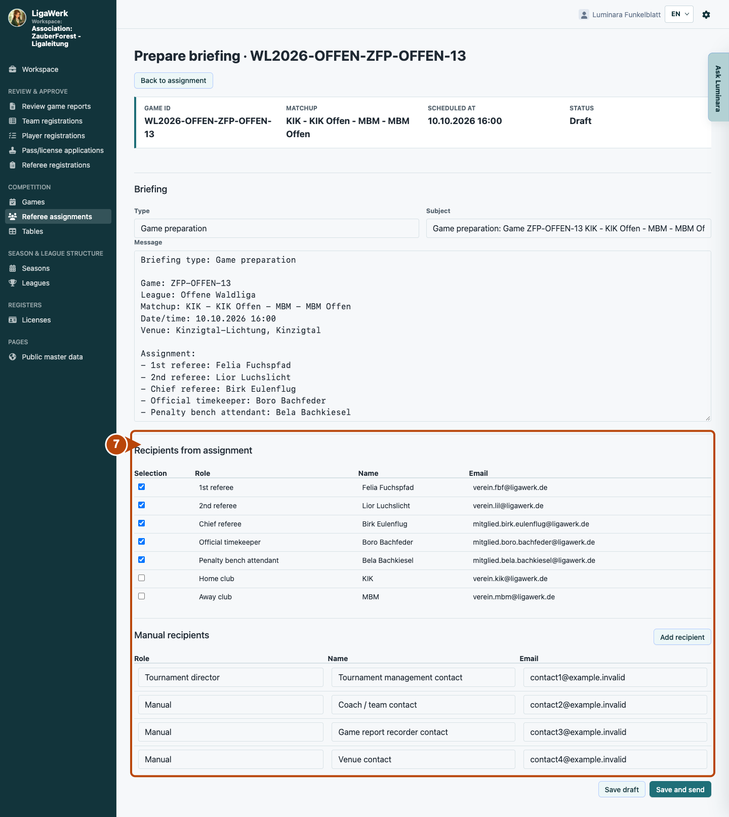Click Back to assignment button
Screen dimensions: 729x817
click(x=174, y=80)
